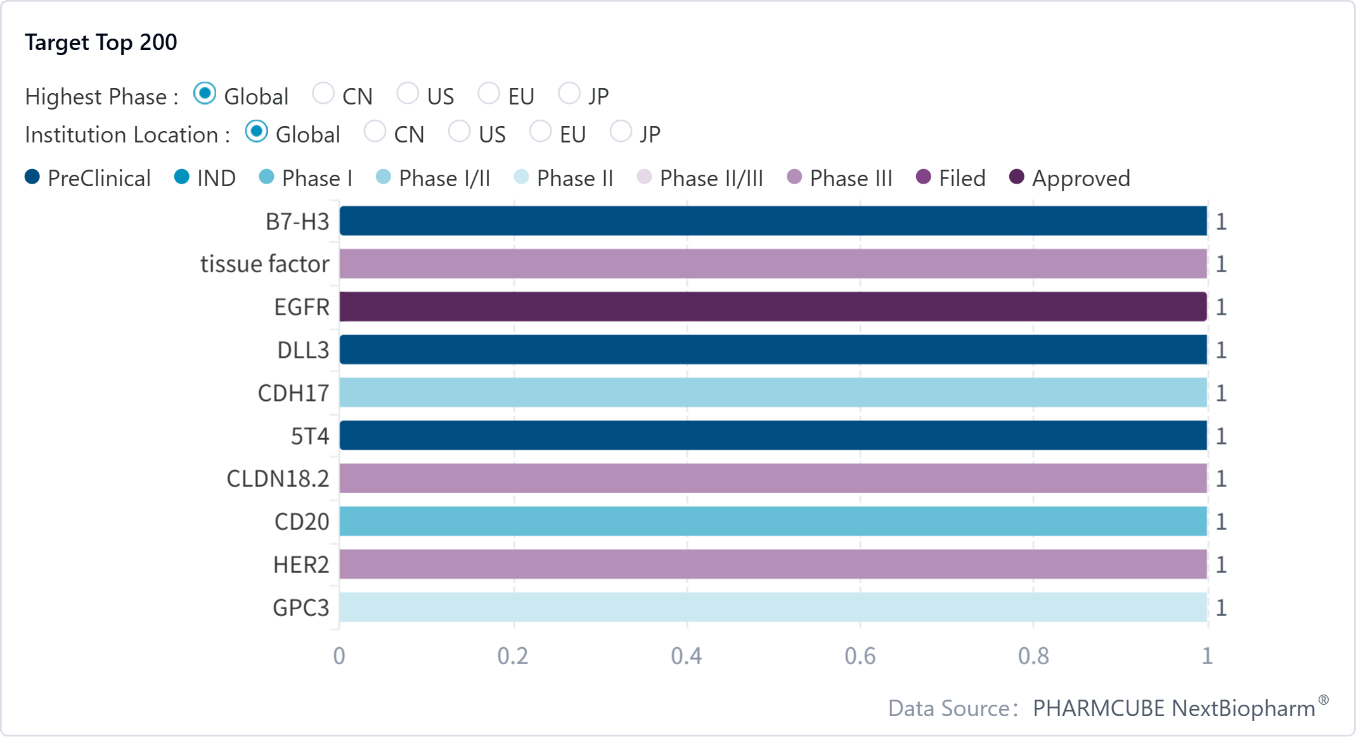Viewport: 1356px width, 737px height.
Task: Click the Phase II legend marker
Action: pyautogui.click(x=521, y=177)
